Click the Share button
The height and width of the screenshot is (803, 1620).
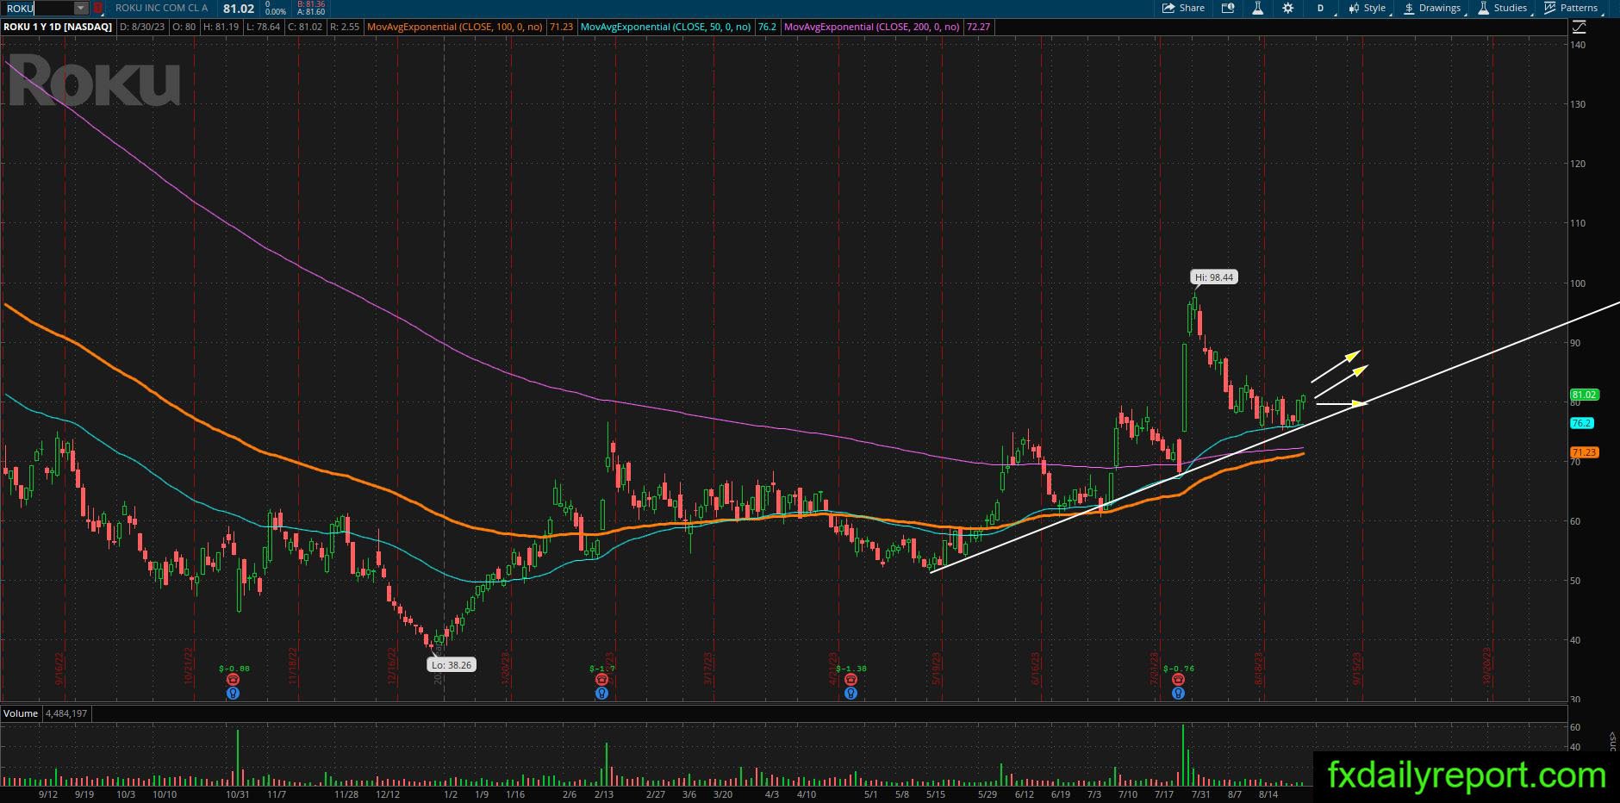(1183, 8)
